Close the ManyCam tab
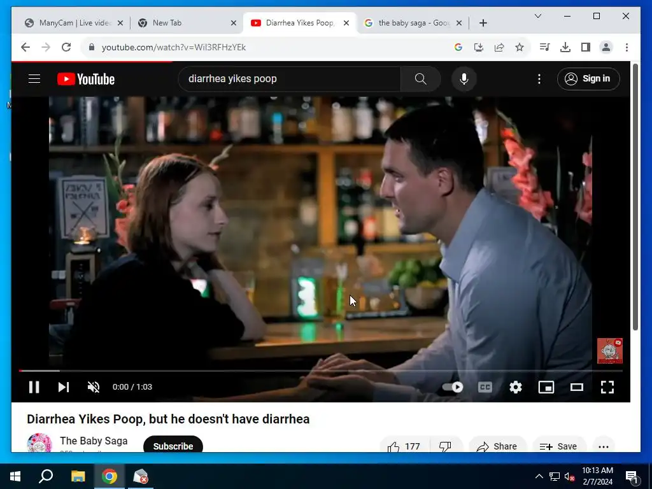652x489 pixels. (x=120, y=23)
